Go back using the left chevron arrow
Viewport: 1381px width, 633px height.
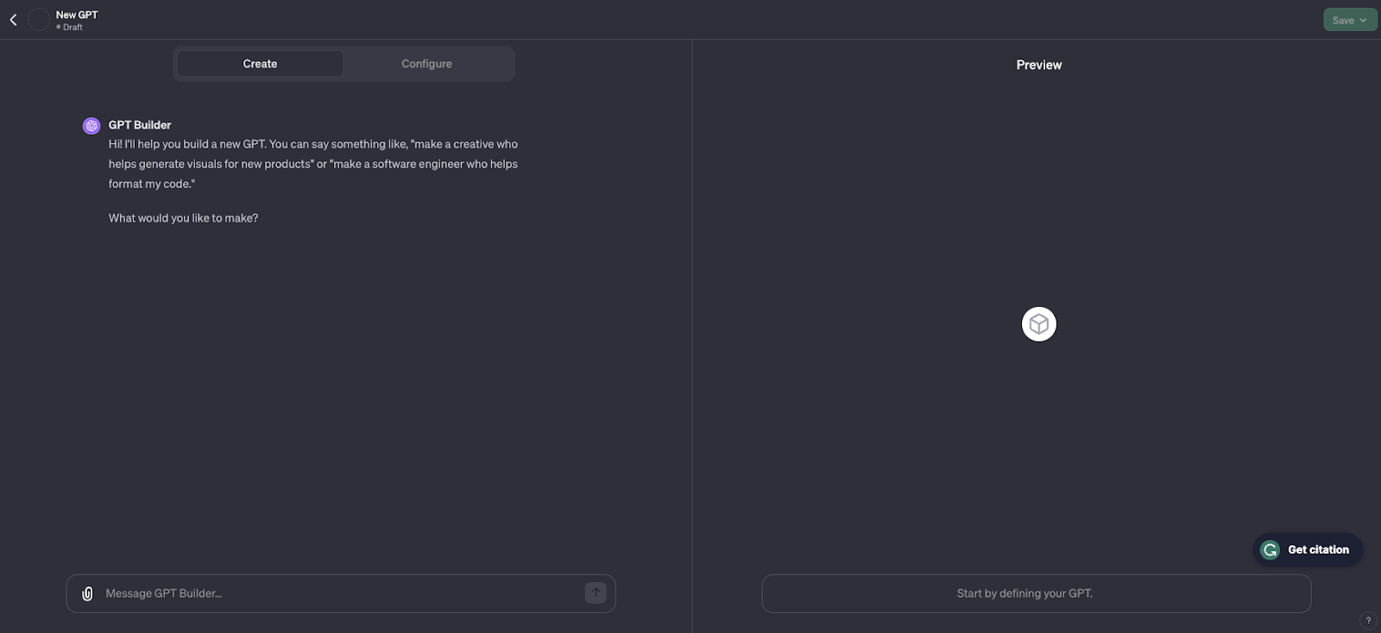tap(13, 20)
